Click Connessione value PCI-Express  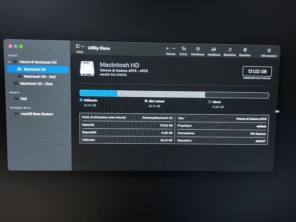click(258, 134)
